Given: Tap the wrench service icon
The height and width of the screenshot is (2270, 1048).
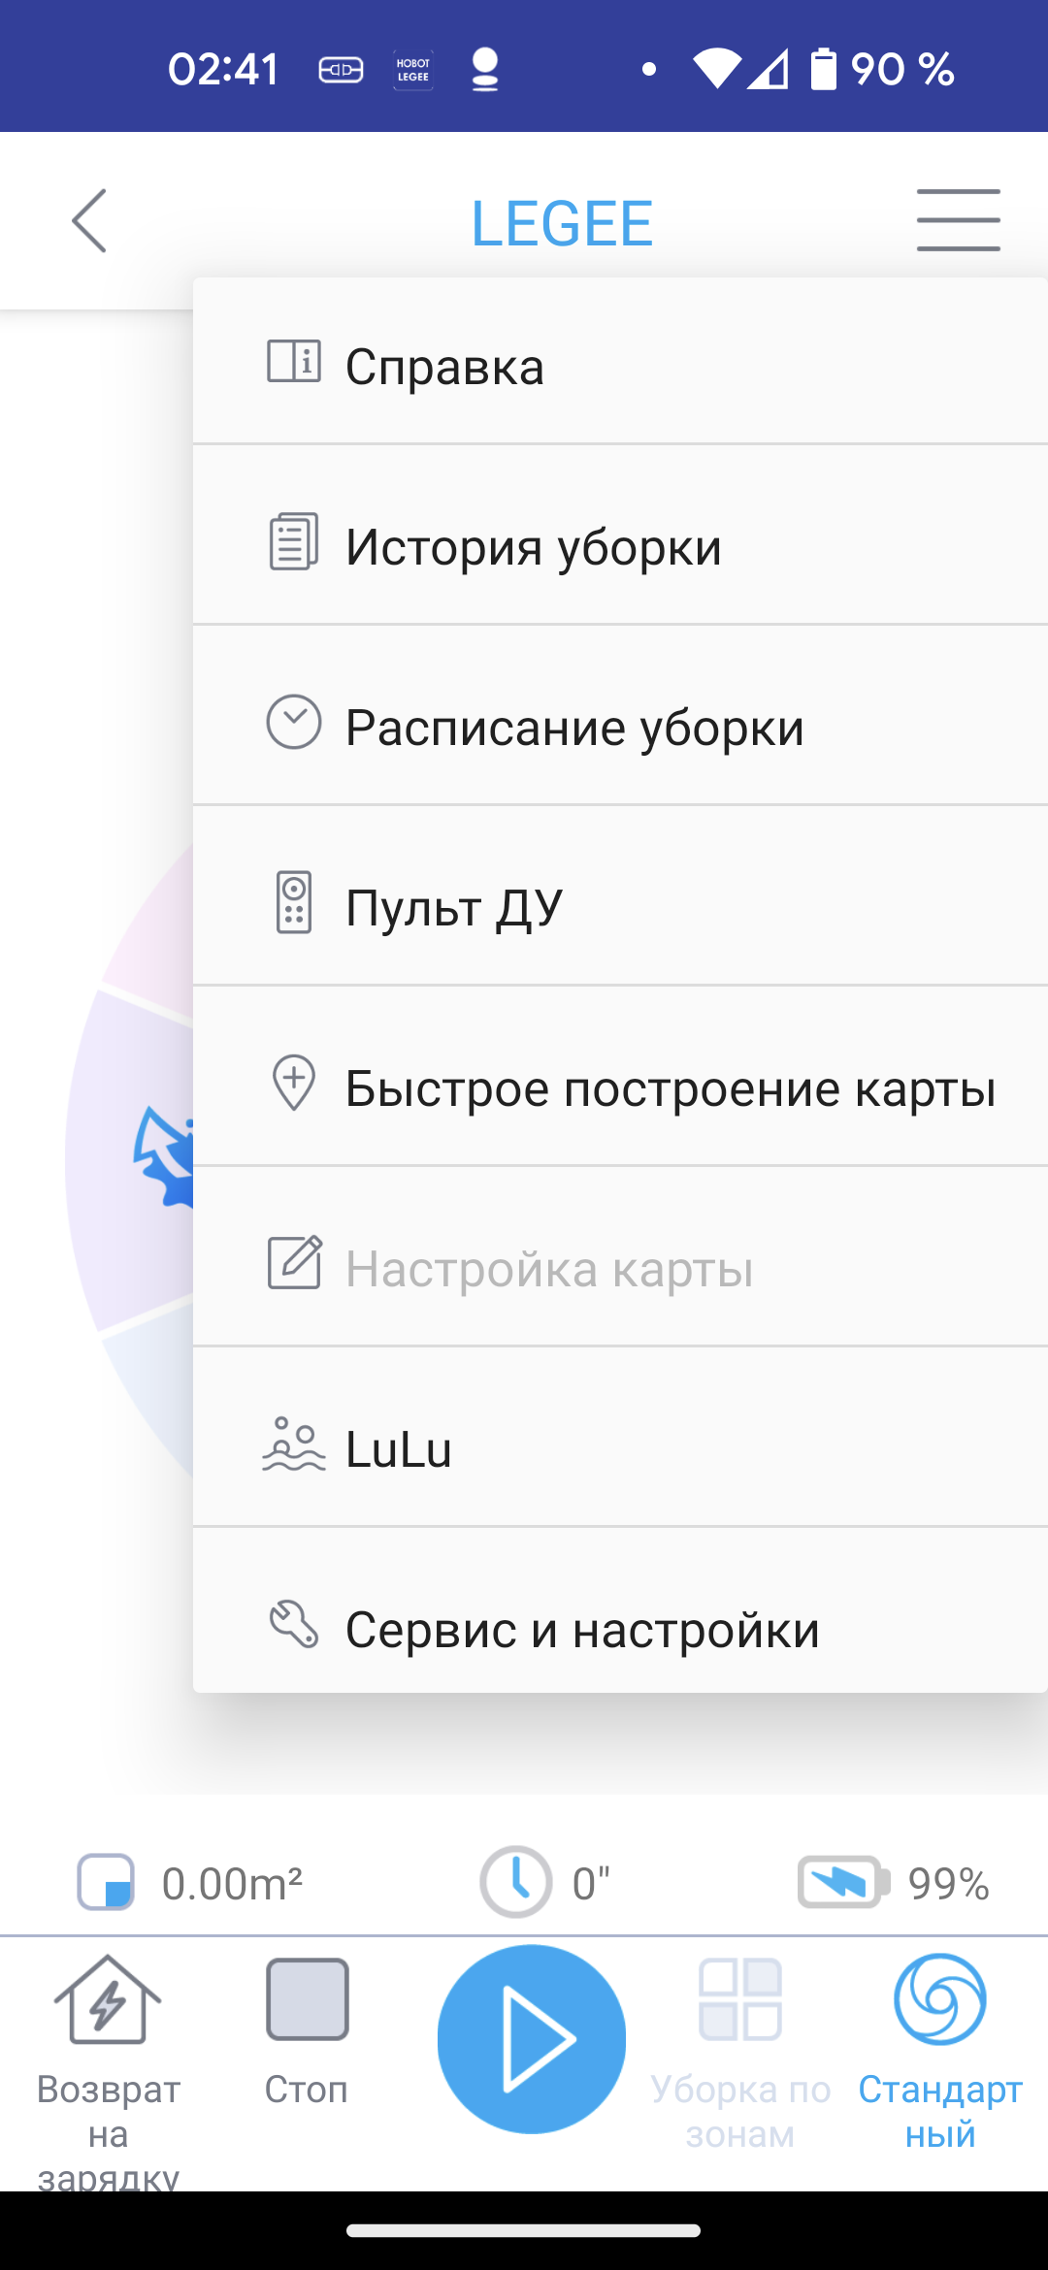Looking at the screenshot, I should tap(294, 1624).
